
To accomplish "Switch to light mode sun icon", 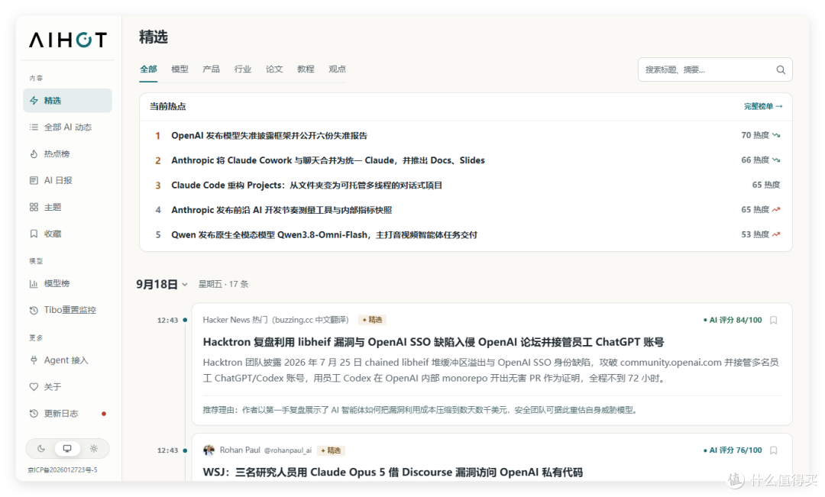I will [x=94, y=449].
